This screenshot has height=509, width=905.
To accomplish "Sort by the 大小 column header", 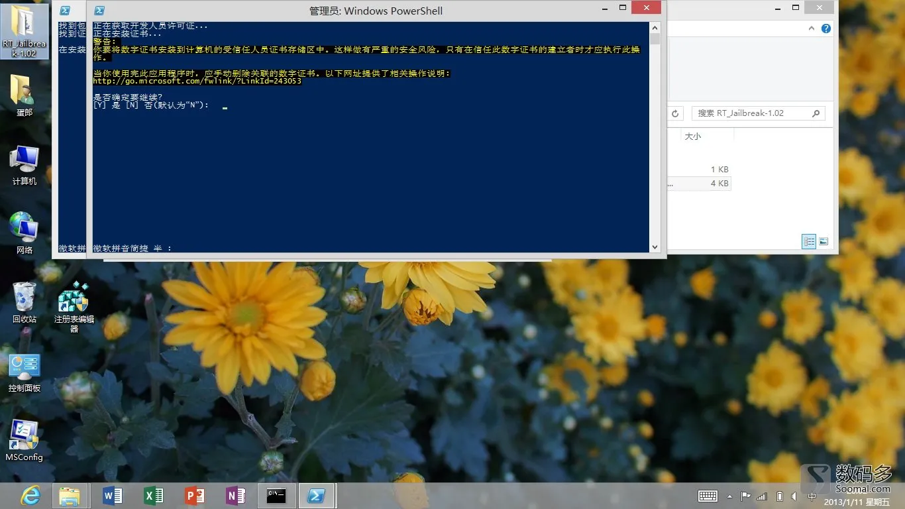I will point(706,136).
